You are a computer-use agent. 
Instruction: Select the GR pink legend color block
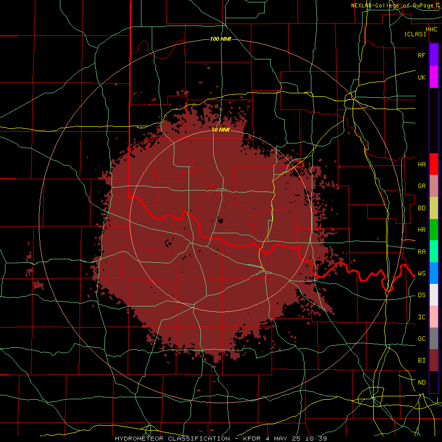(434, 186)
